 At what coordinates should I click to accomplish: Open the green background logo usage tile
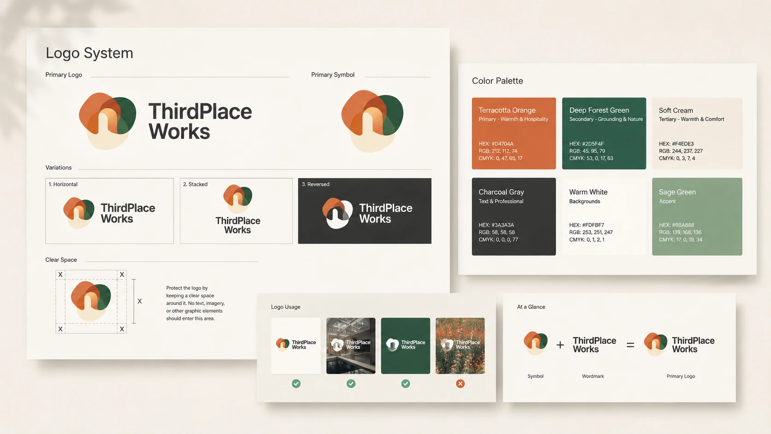point(405,345)
